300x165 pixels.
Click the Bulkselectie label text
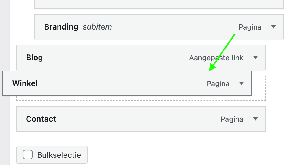pos(59,155)
